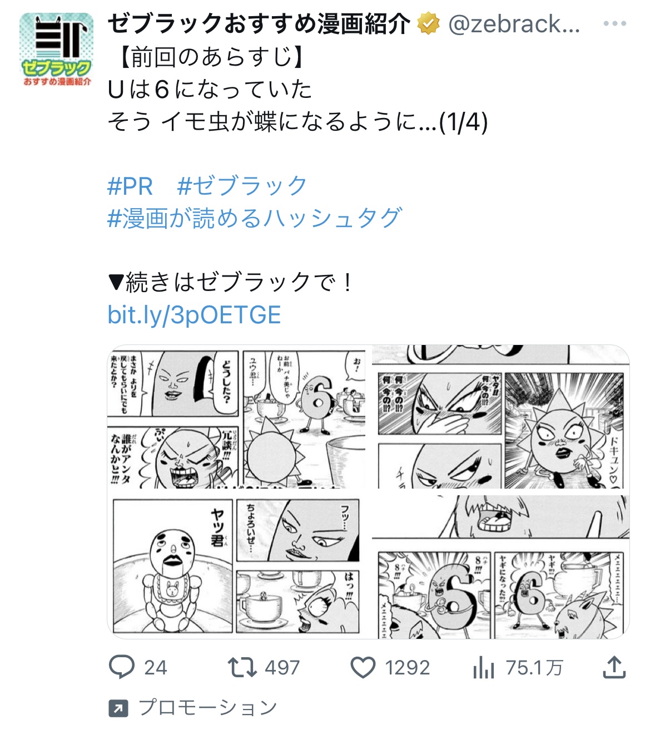
Task: Open the @zebrack handle
Action: tap(514, 24)
